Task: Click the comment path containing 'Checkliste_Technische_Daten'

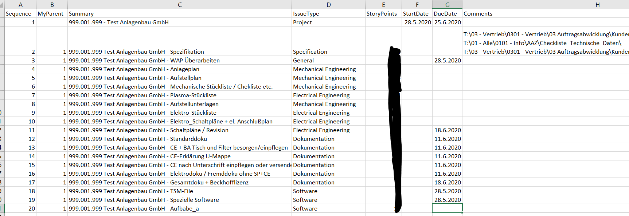Action: pos(542,43)
